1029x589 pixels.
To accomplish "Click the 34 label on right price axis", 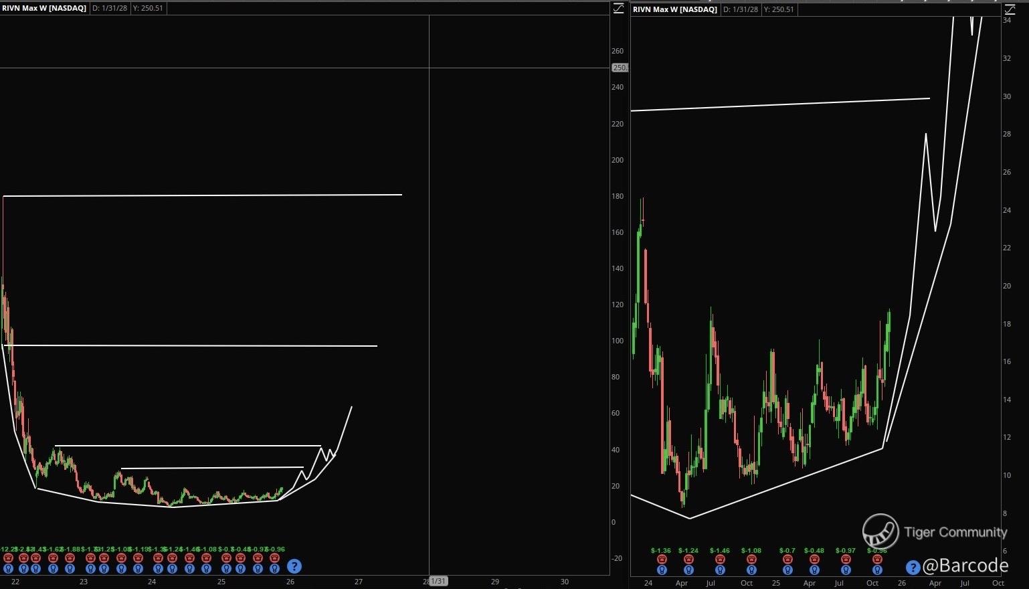I will pyautogui.click(x=1007, y=20).
